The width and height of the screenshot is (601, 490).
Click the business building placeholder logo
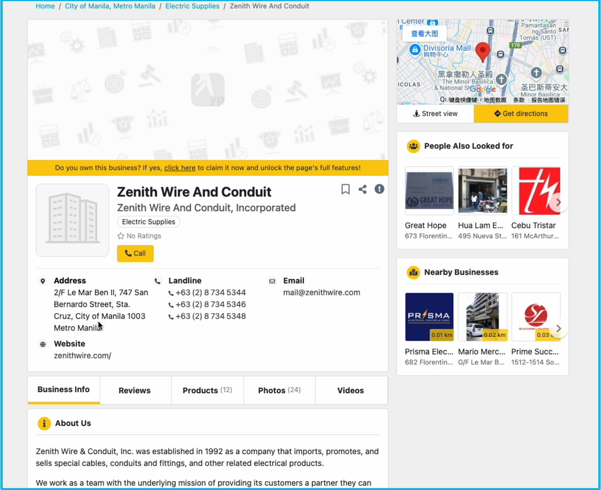(x=72, y=220)
